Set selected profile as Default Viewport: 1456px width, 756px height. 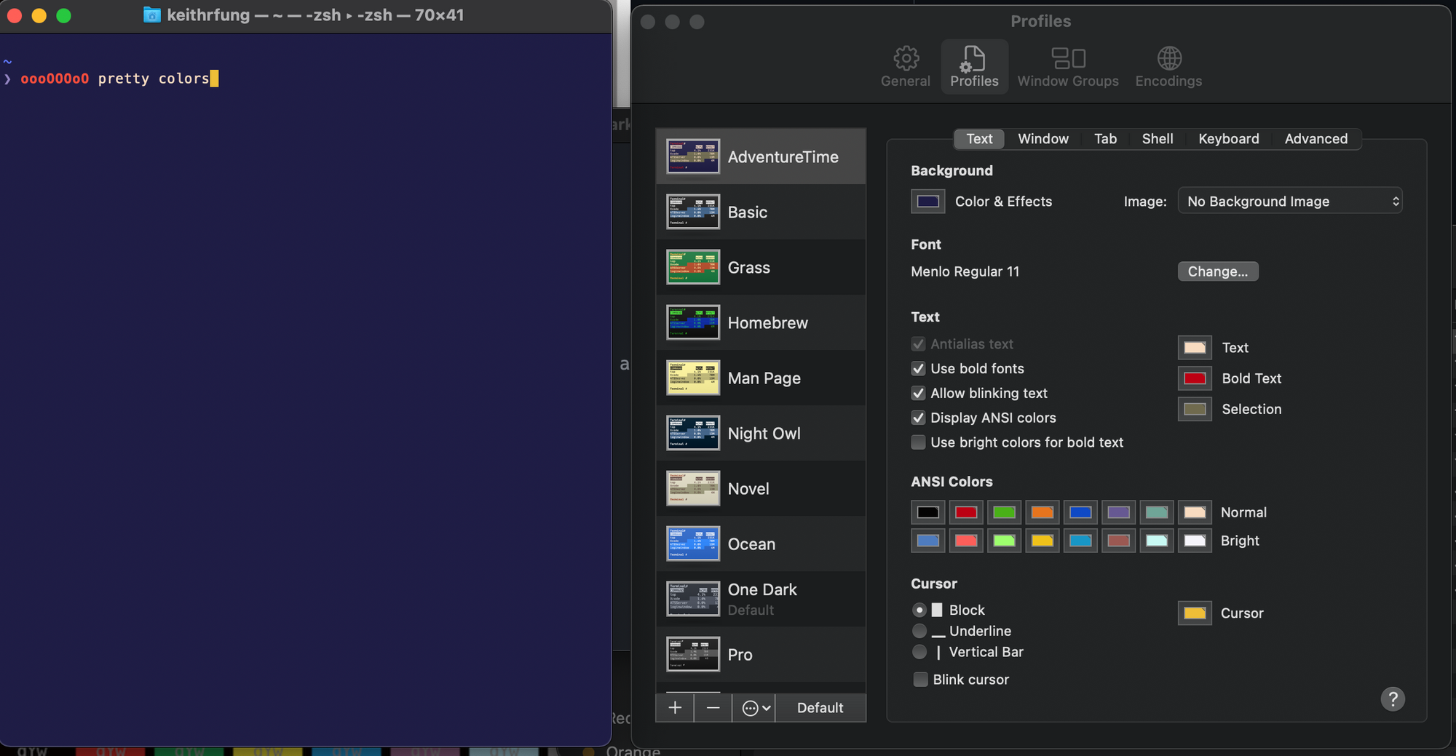tap(820, 707)
